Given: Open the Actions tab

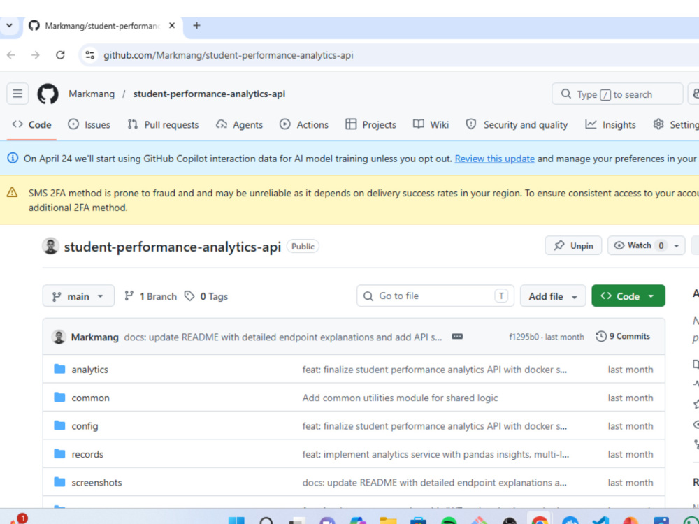Looking at the screenshot, I should pyautogui.click(x=304, y=125).
